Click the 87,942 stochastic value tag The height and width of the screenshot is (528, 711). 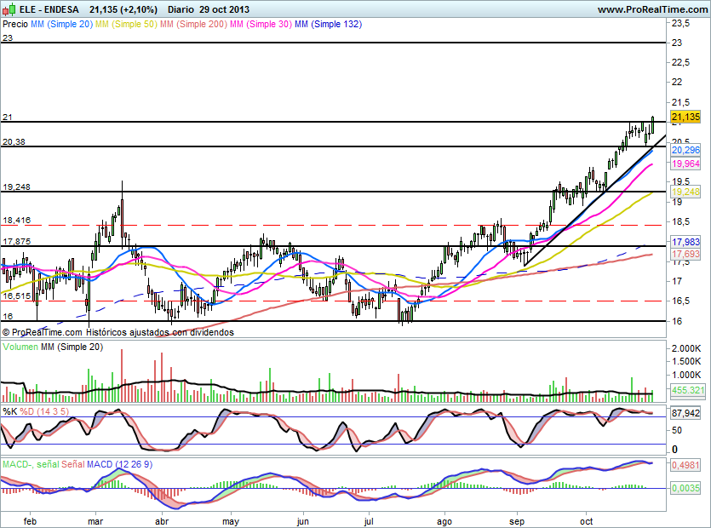[x=685, y=413]
